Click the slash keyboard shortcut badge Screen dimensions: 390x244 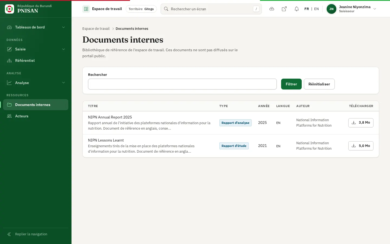coord(256,9)
